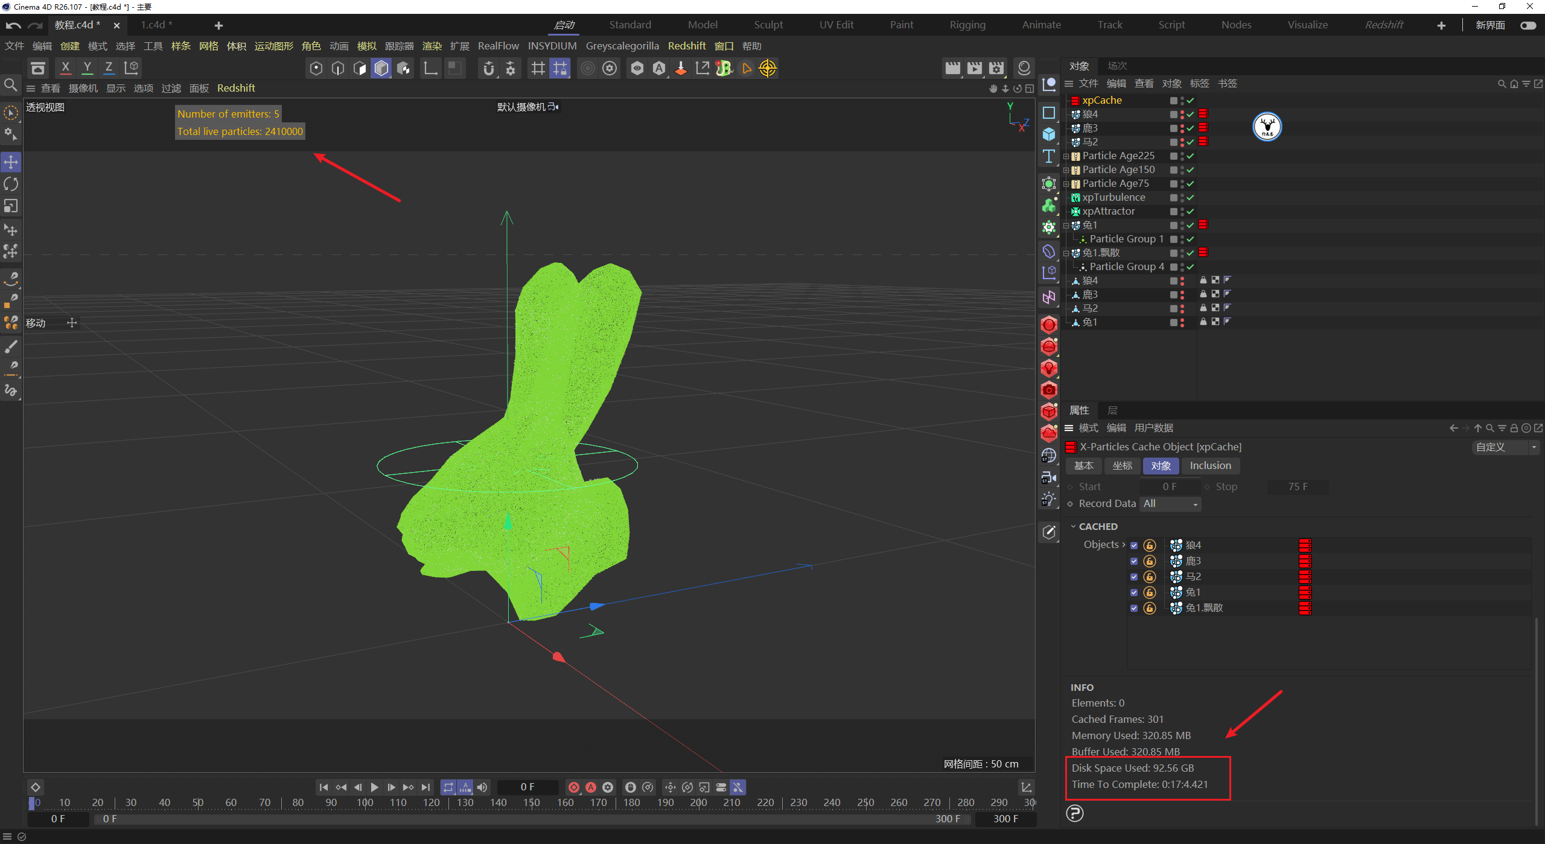
Task: Select the Scale tool
Action: 11,206
